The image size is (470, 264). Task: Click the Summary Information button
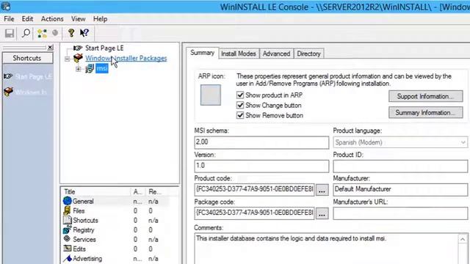pos(426,112)
